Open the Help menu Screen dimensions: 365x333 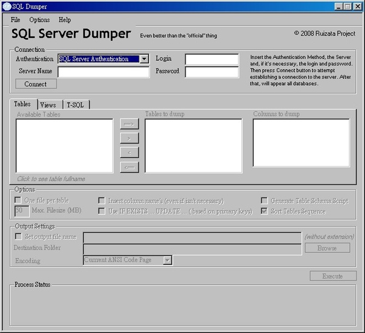pos(64,20)
